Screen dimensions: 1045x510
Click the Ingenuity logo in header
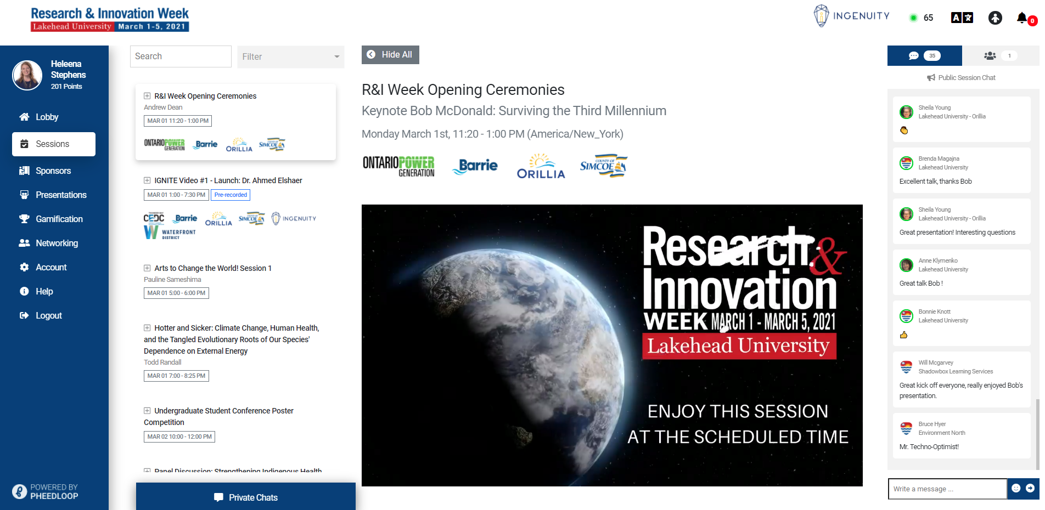pyautogui.click(x=851, y=16)
